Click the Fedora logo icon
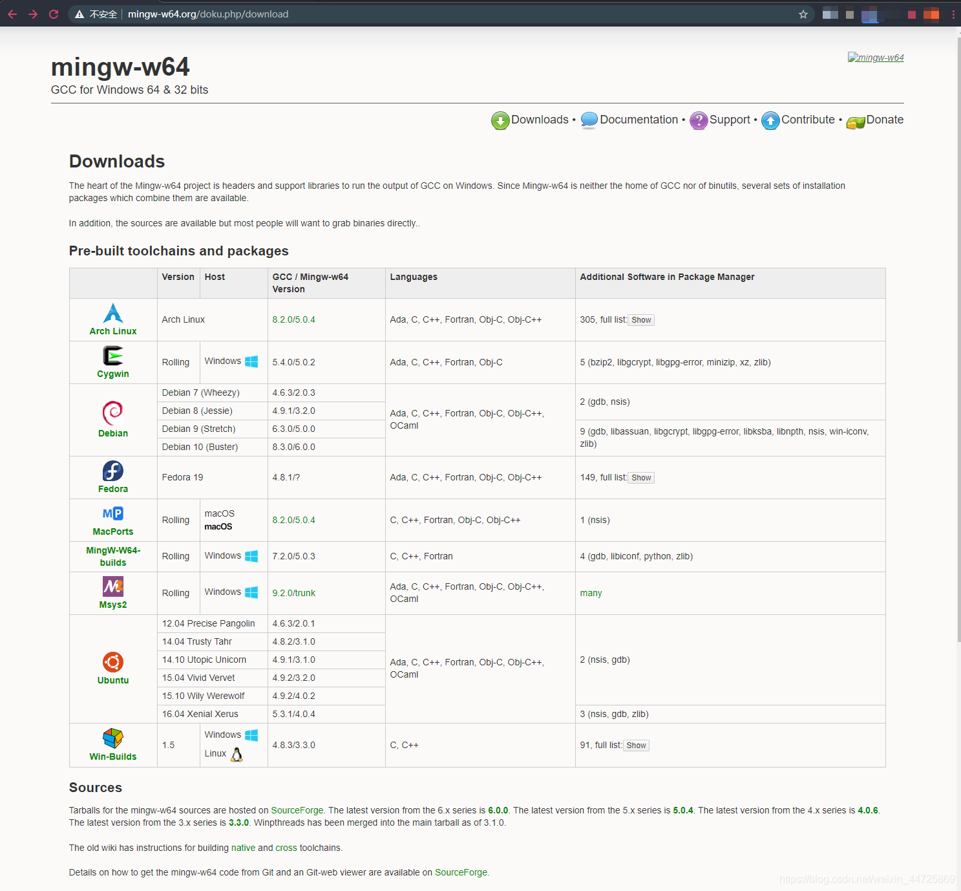This screenshot has width=961, height=891. pos(113,471)
